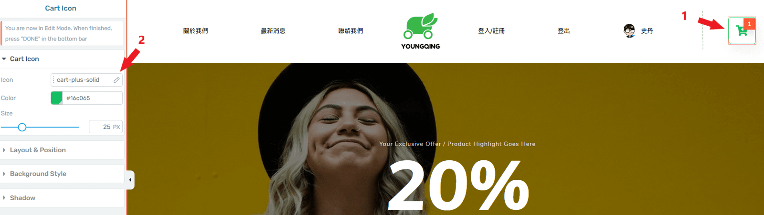Click the 登出 link
Screen dimensions: 764x215
564,31
